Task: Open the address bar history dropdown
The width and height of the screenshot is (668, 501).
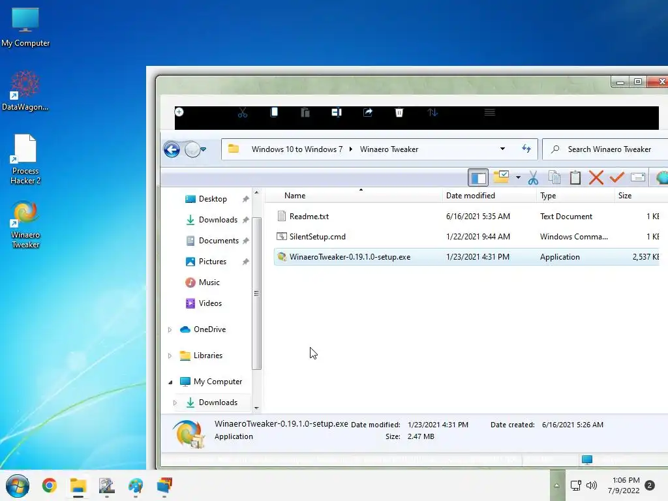Action: pyautogui.click(x=503, y=149)
